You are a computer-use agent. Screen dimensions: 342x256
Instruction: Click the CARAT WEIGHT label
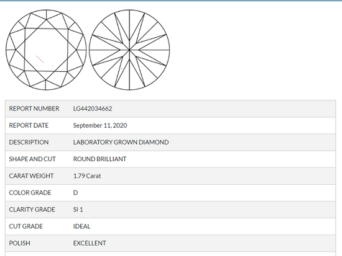click(31, 176)
